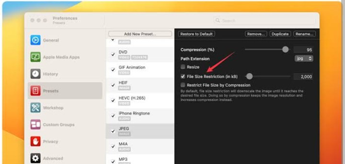Select the GIF Animation preset
345x164 pixels.
[140, 70]
